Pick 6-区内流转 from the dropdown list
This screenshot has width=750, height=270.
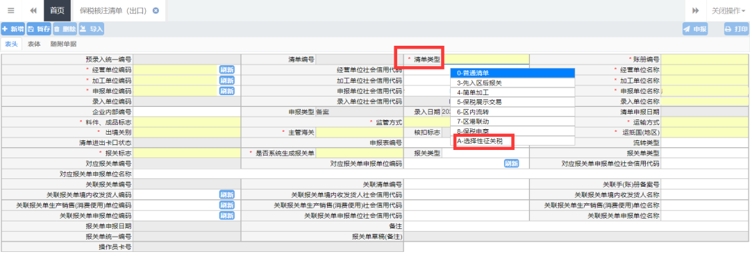[x=512, y=112]
